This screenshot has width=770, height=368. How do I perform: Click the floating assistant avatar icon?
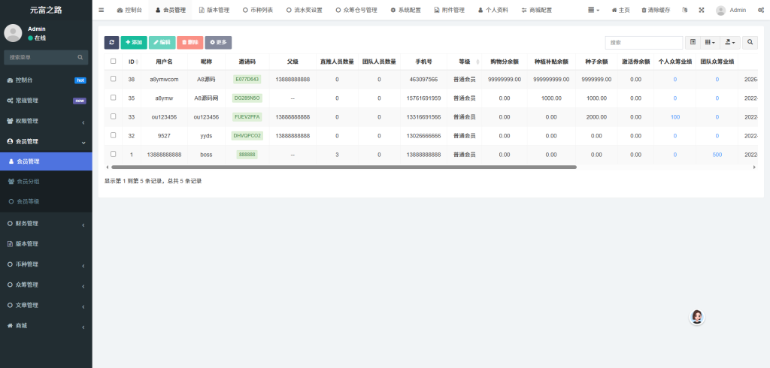(697, 318)
